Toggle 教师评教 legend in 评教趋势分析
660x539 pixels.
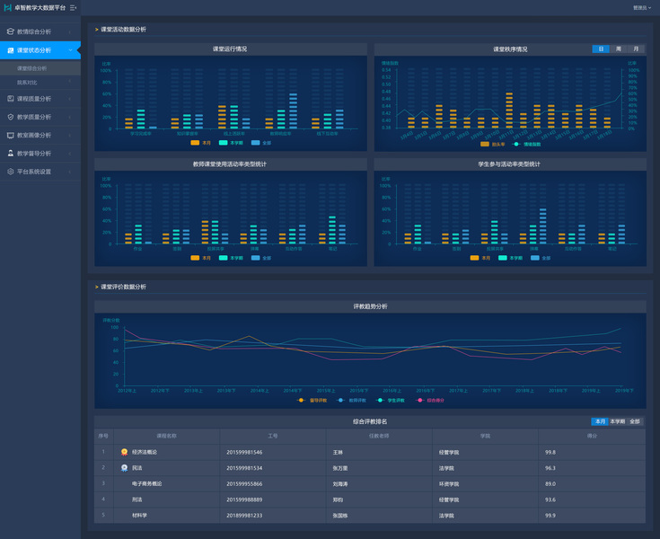351,401
